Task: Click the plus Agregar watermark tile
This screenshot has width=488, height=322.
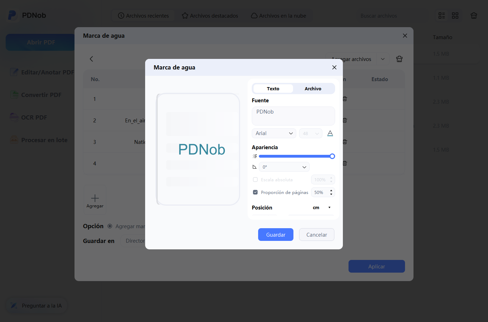Action: [95, 200]
